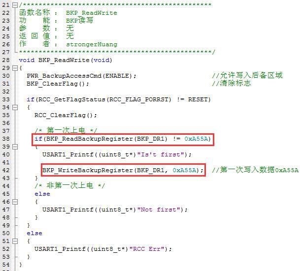Collapse the comment block at line 21
Screen dimensions: 302x271
coord(15,5)
